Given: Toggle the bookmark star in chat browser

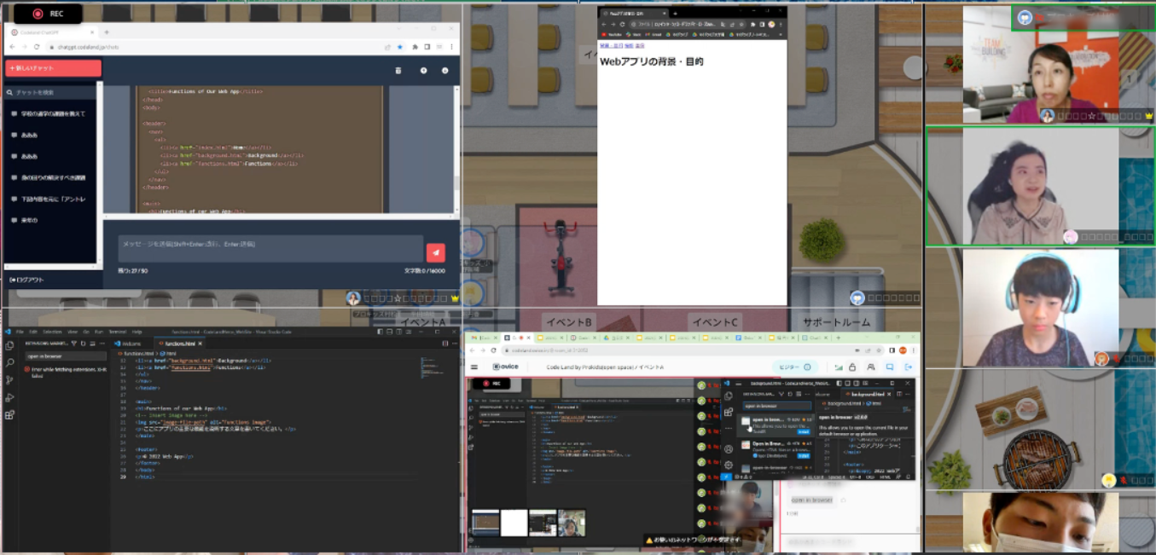Looking at the screenshot, I should tap(399, 47).
